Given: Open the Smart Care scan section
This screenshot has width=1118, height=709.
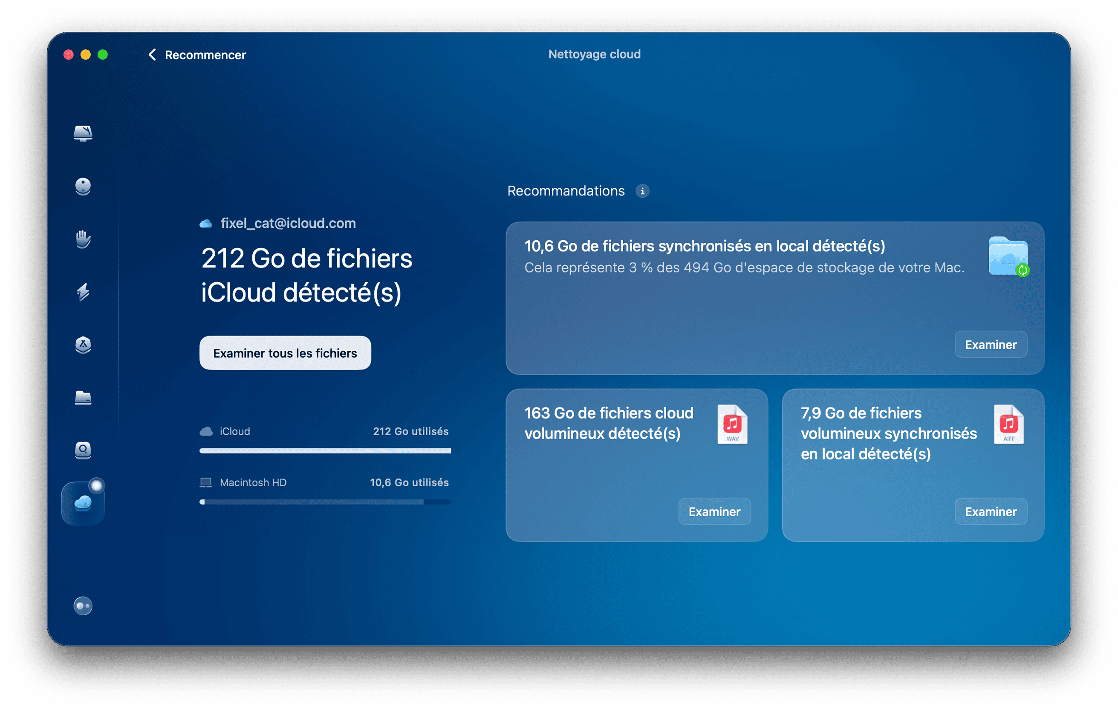Looking at the screenshot, I should pos(83,134).
